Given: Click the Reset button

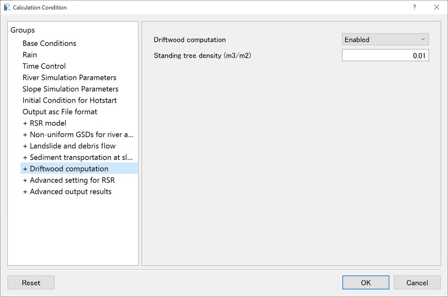Looking at the screenshot, I should [x=31, y=283].
